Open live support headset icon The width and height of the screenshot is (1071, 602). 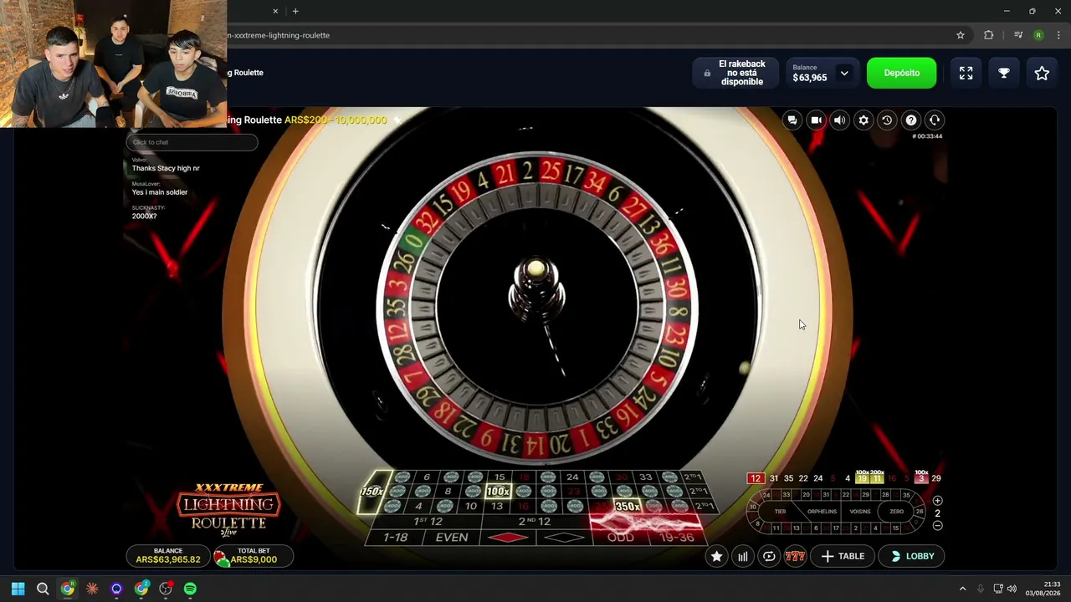click(935, 120)
